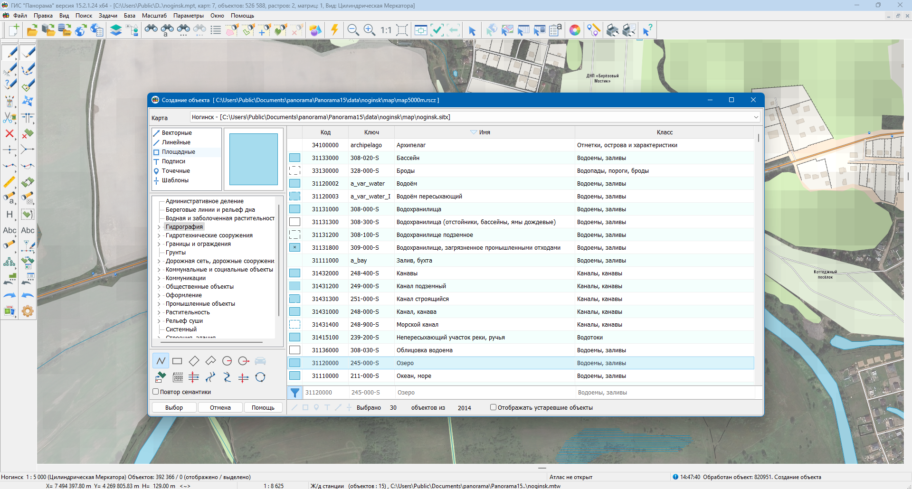Choose the circle creation mode in the dialog
The width and height of the screenshot is (912, 489).
coord(227,361)
